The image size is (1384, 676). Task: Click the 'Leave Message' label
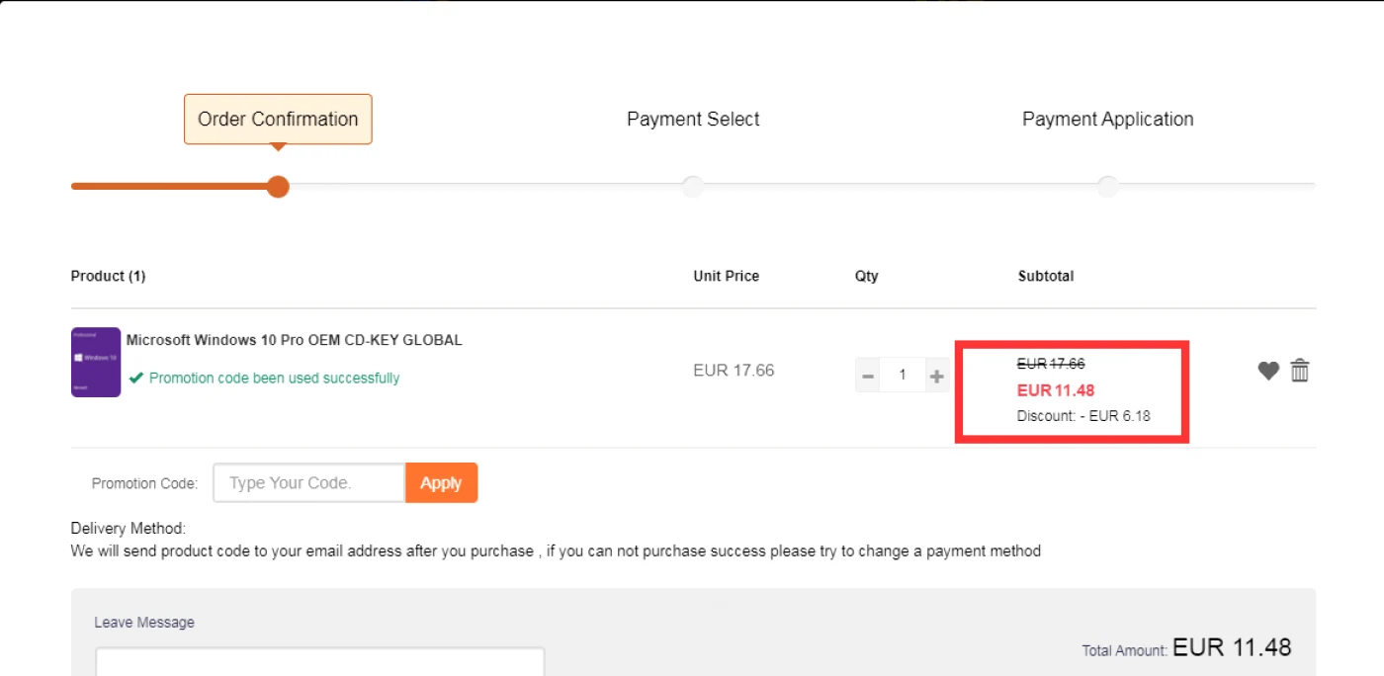pos(144,623)
